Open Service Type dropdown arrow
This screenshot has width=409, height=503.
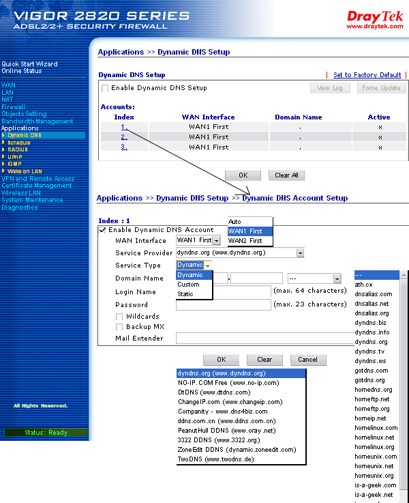207,265
